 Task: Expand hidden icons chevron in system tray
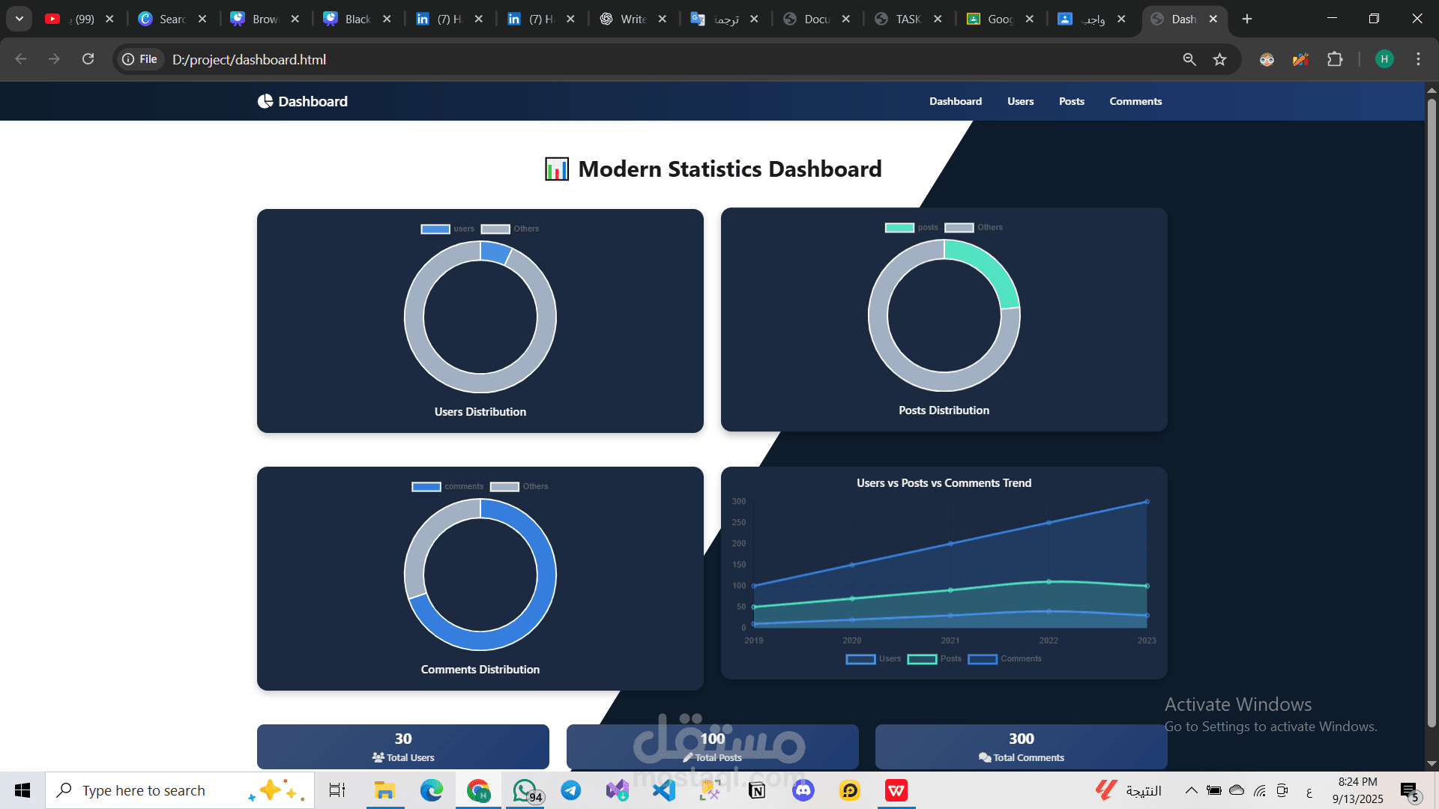(1191, 790)
